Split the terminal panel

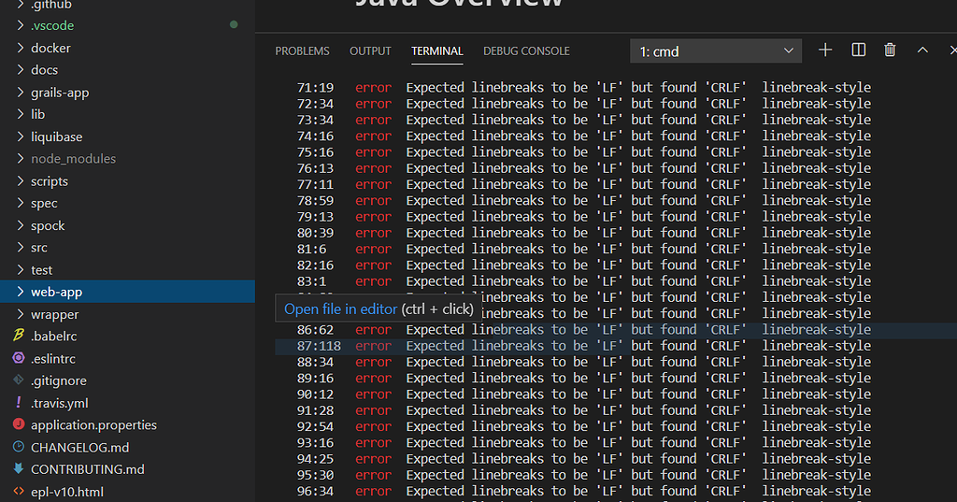coord(859,50)
